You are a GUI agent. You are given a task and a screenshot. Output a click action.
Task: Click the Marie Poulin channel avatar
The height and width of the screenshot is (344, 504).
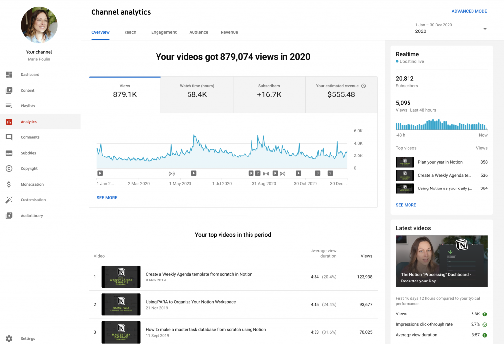click(x=39, y=25)
